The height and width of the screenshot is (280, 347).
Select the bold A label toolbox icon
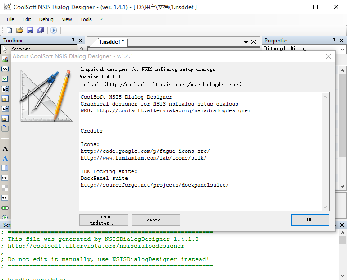point(5,148)
